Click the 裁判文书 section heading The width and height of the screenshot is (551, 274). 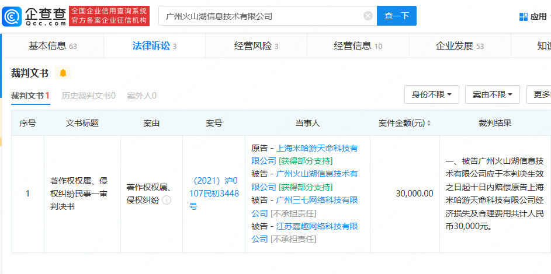point(30,73)
